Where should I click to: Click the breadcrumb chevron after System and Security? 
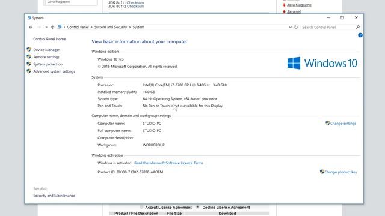pos(130,27)
